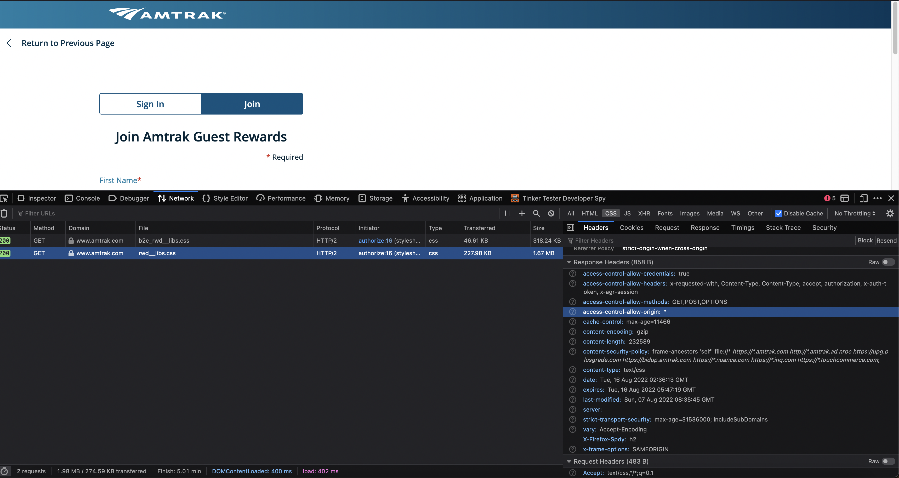
Task: Toggle the JS request filter
Action: point(628,214)
